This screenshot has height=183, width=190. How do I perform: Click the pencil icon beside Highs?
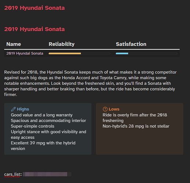pyautogui.click(x=13, y=109)
